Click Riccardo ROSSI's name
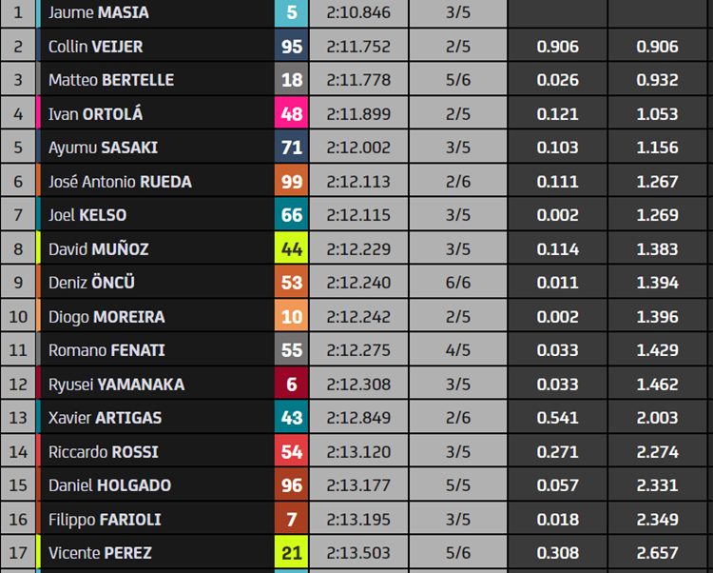 pos(104,452)
